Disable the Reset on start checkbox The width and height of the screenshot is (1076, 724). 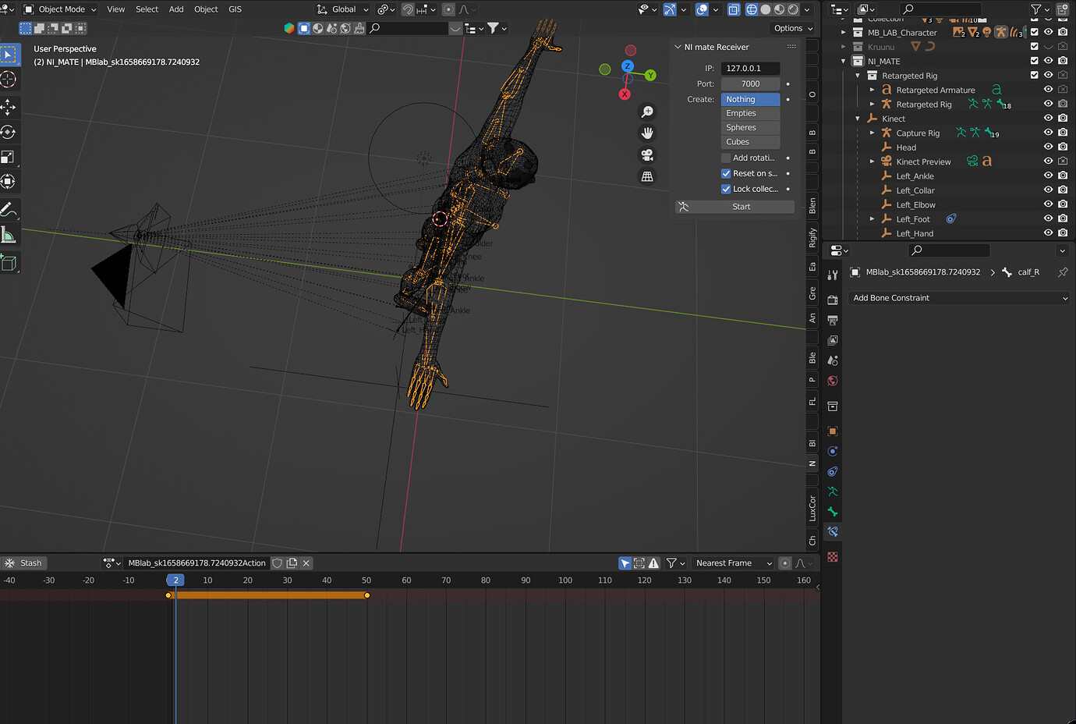tap(726, 173)
